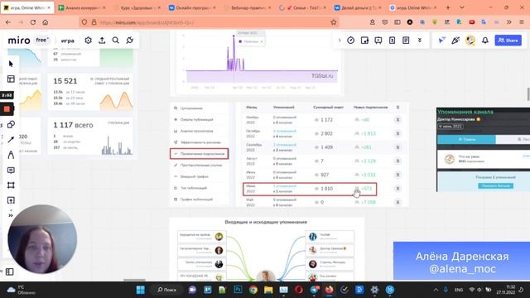Switch to the Делай деньги tab
Viewport: 530px width, 298px height.
pyautogui.click(x=359, y=7)
